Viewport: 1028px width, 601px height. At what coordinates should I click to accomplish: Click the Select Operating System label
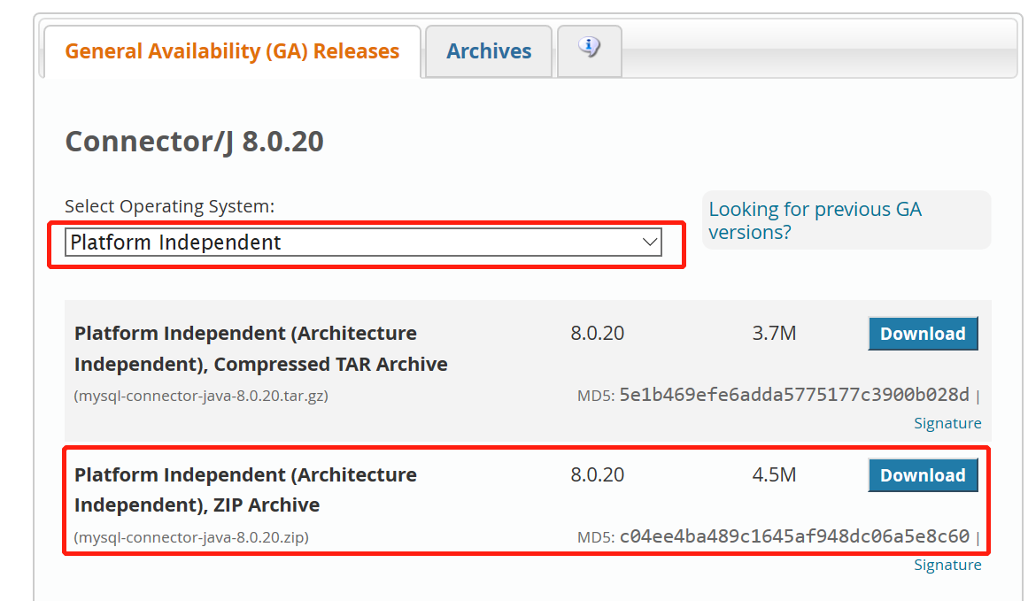pyautogui.click(x=169, y=206)
